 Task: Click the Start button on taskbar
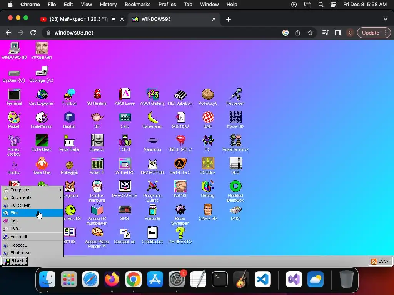[x=14, y=261]
